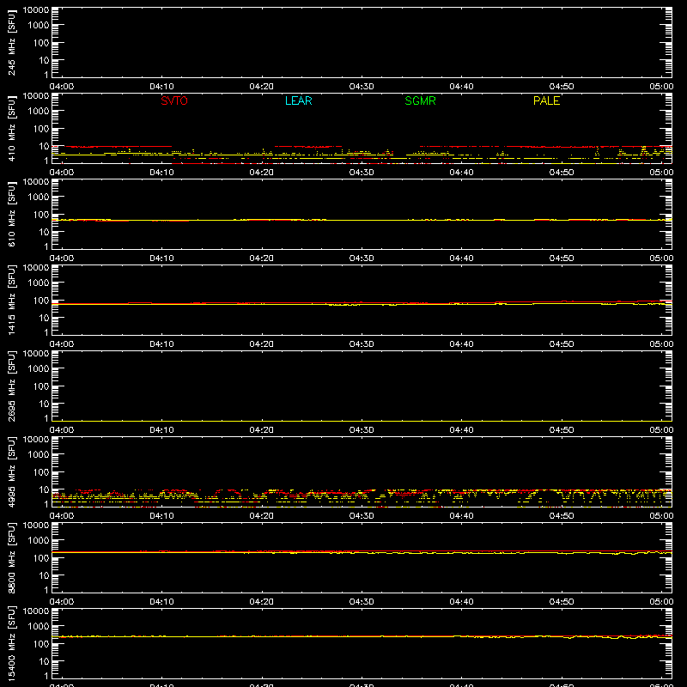Click the red SVTO station label
Viewport: 687px width, 687px height.
[174, 100]
